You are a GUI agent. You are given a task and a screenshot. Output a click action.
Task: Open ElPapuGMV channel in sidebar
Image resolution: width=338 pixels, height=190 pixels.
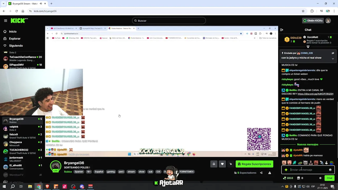[22, 66]
